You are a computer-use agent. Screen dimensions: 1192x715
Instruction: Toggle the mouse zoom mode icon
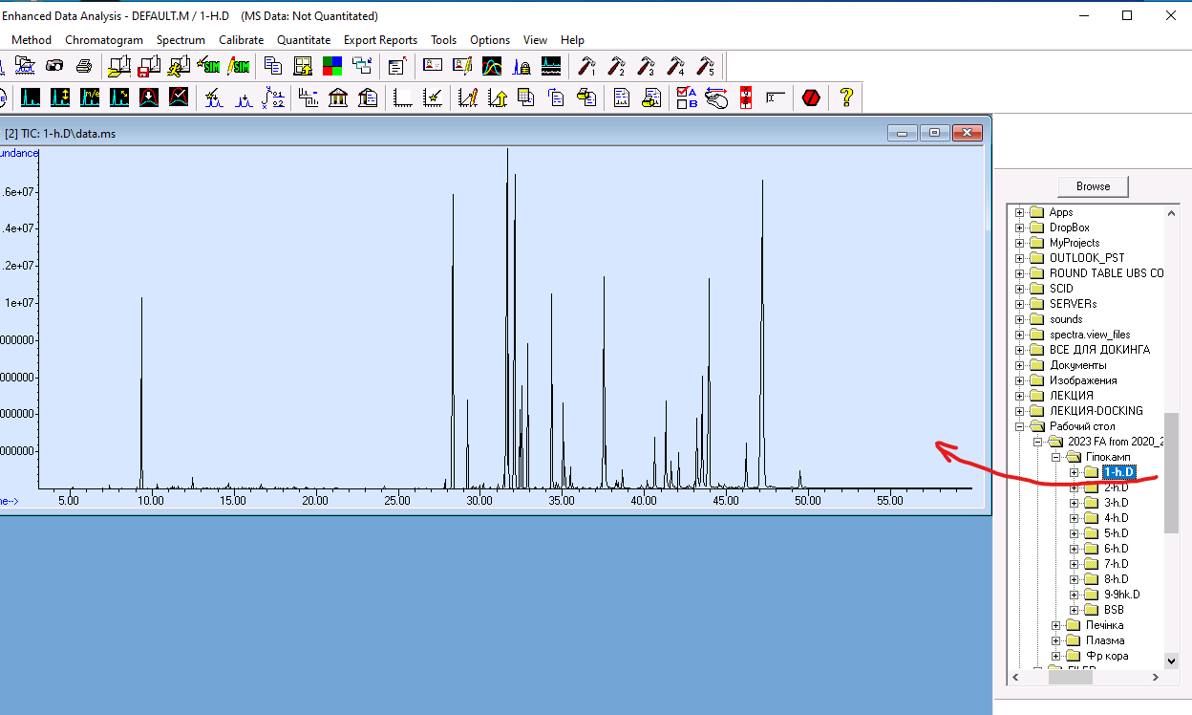tap(715, 97)
